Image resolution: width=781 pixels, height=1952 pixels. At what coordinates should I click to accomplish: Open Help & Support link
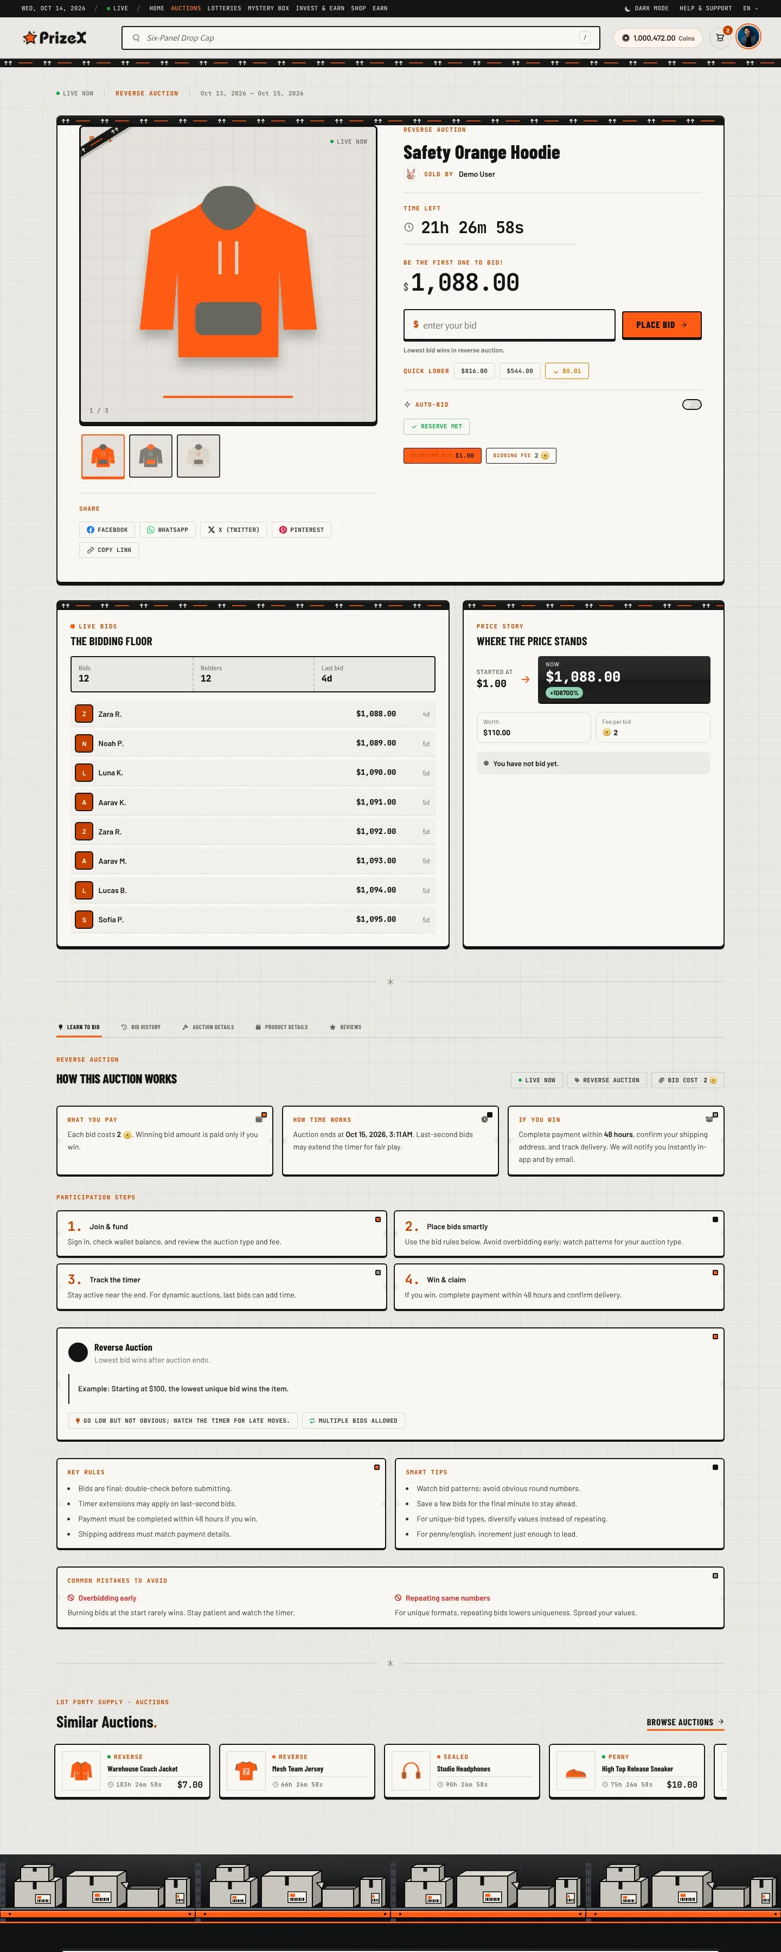(706, 8)
